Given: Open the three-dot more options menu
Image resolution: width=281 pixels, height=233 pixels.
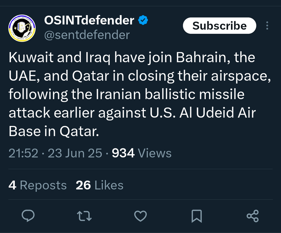Looking at the screenshot, I should 267,26.
